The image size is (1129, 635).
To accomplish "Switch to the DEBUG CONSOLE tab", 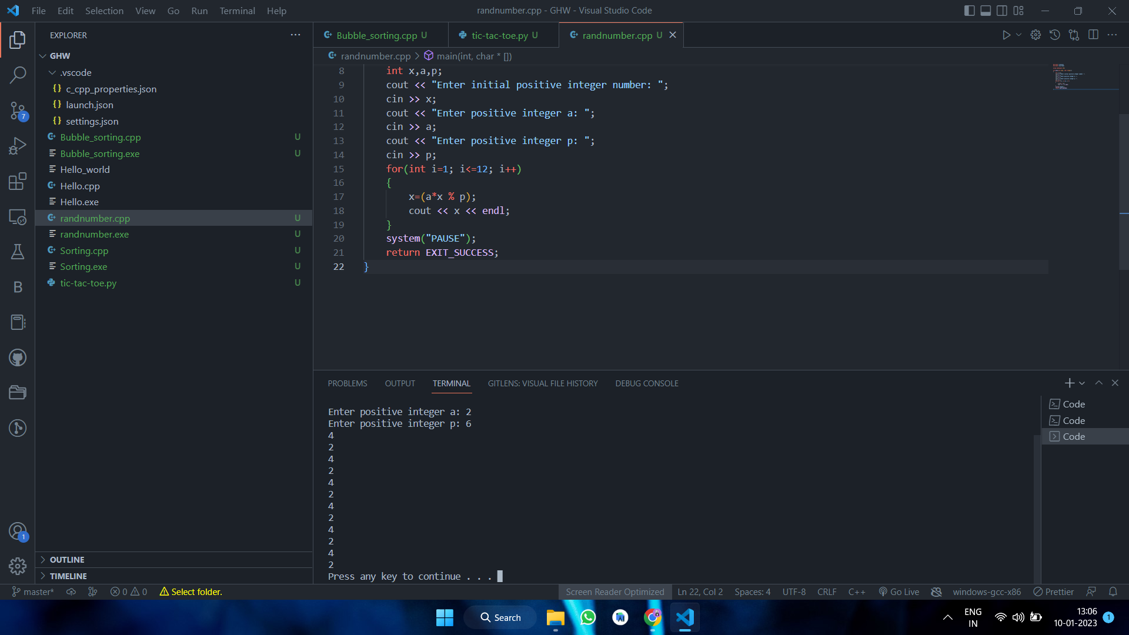I will pos(646,383).
